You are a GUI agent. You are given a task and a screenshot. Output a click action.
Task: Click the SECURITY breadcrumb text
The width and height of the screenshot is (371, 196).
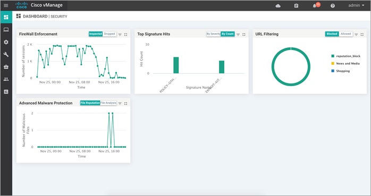59,16
